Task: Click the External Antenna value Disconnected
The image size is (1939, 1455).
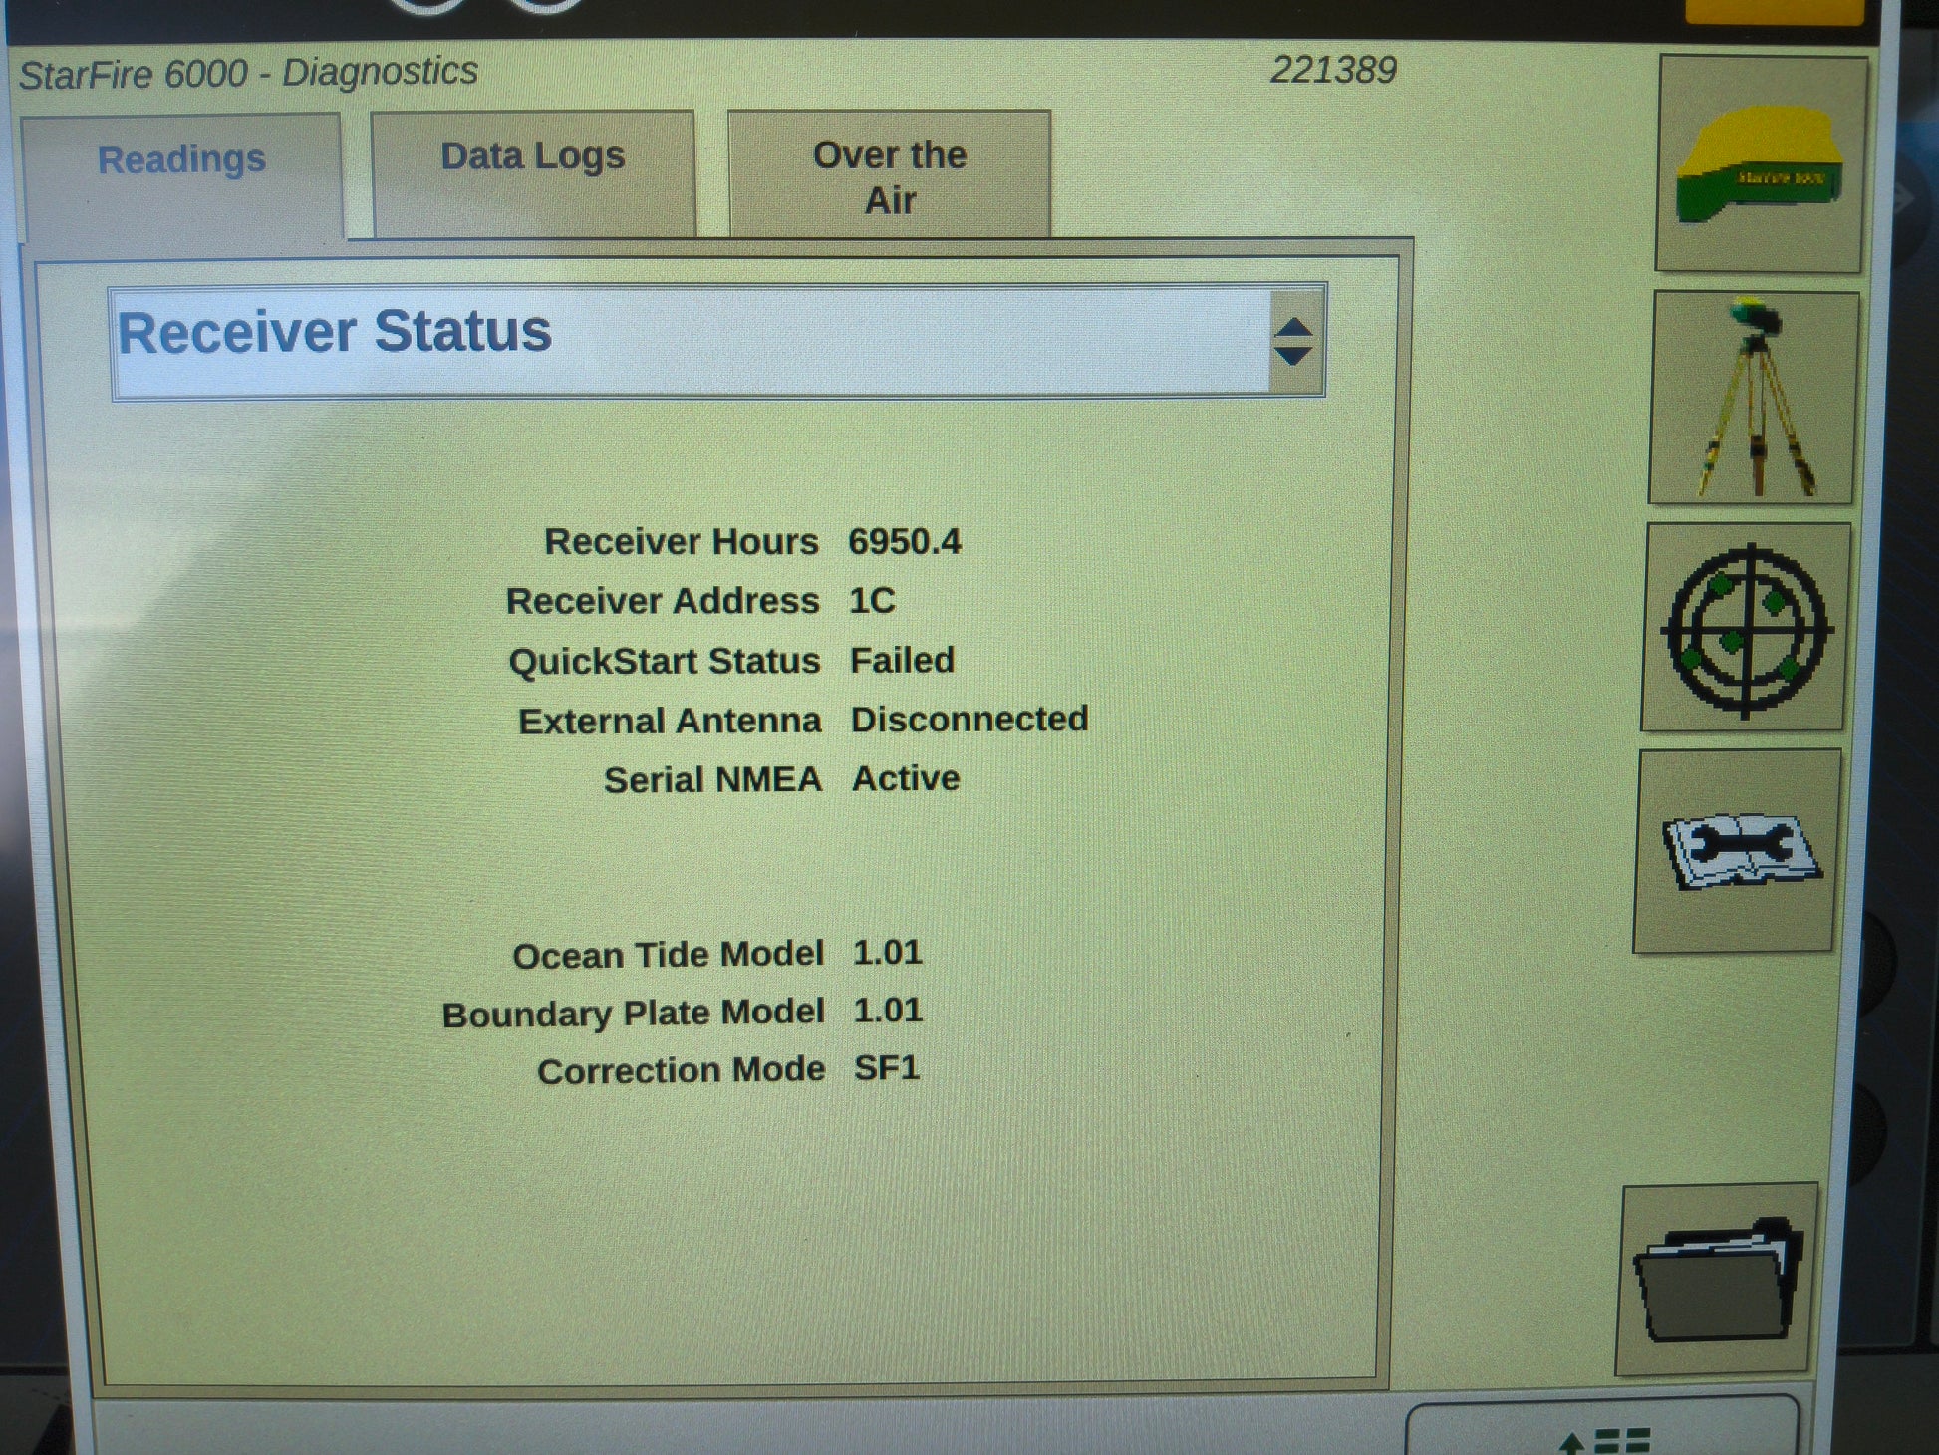Action: 969,719
